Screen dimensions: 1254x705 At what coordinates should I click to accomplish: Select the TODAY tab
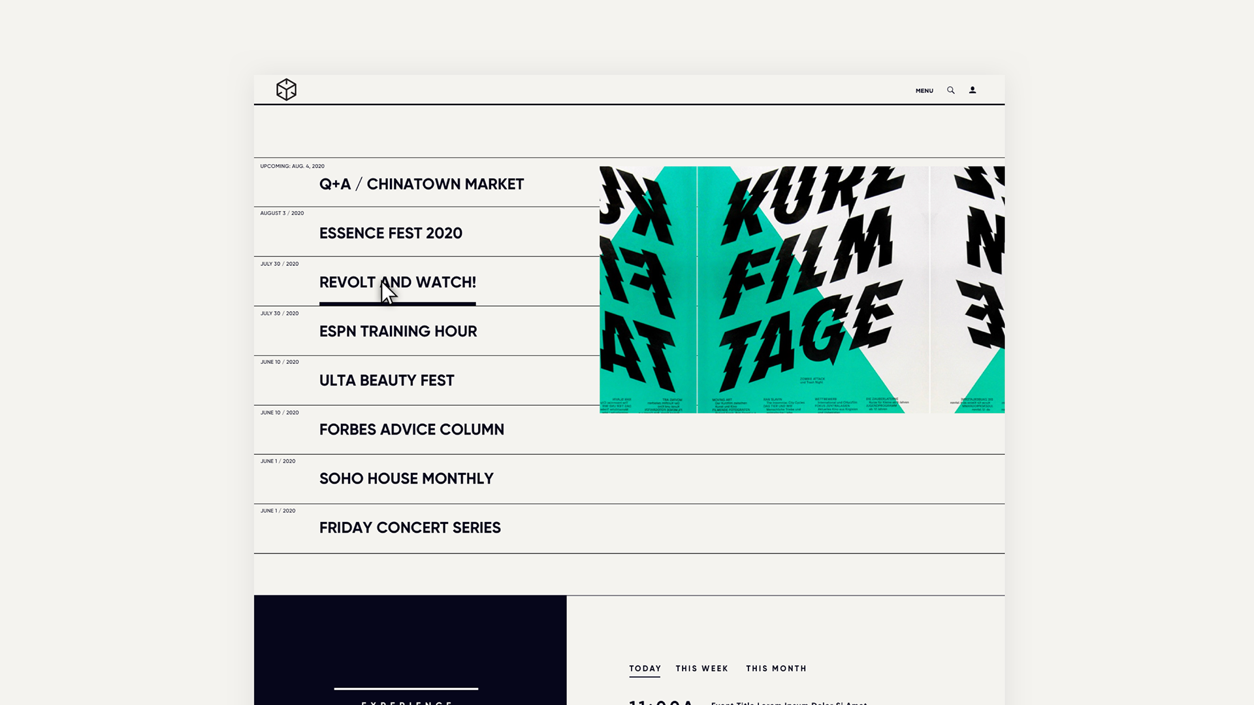point(645,668)
